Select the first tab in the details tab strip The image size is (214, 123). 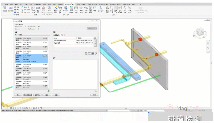coord(57,35)
